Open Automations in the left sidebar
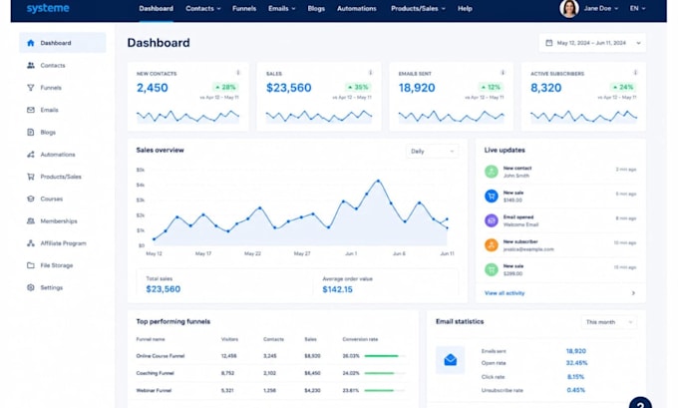The height and width of the screenshot is (408, 678). 51,155
